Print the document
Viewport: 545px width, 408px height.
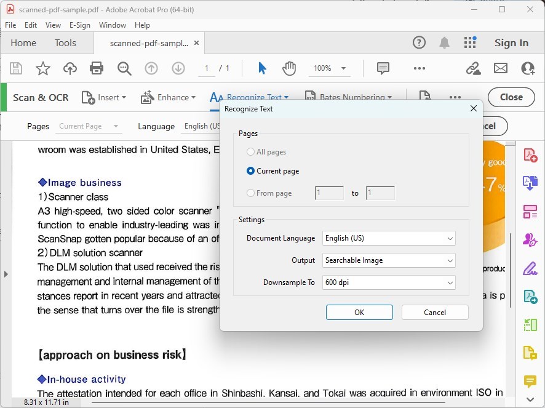point(96,68)
